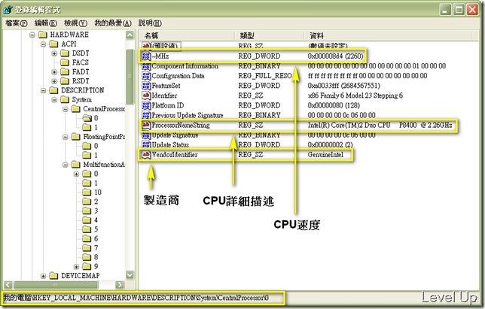Open the 編輯(E) menu

coord(46,23)
